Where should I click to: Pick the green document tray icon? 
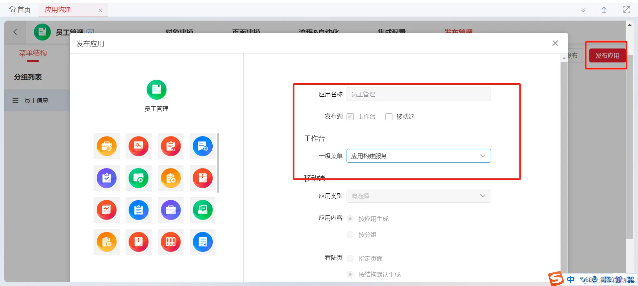pos(203,210)
